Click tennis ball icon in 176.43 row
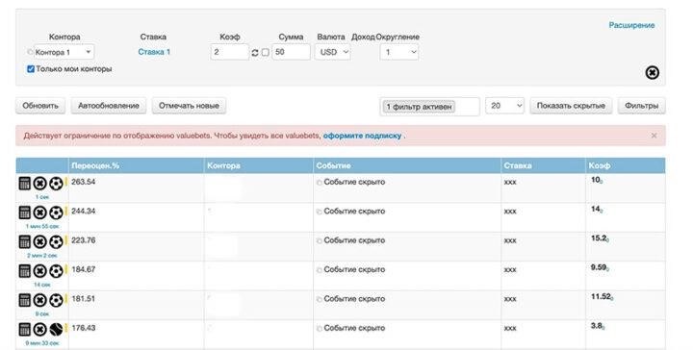The image size is (693, 350). point(56,329)
